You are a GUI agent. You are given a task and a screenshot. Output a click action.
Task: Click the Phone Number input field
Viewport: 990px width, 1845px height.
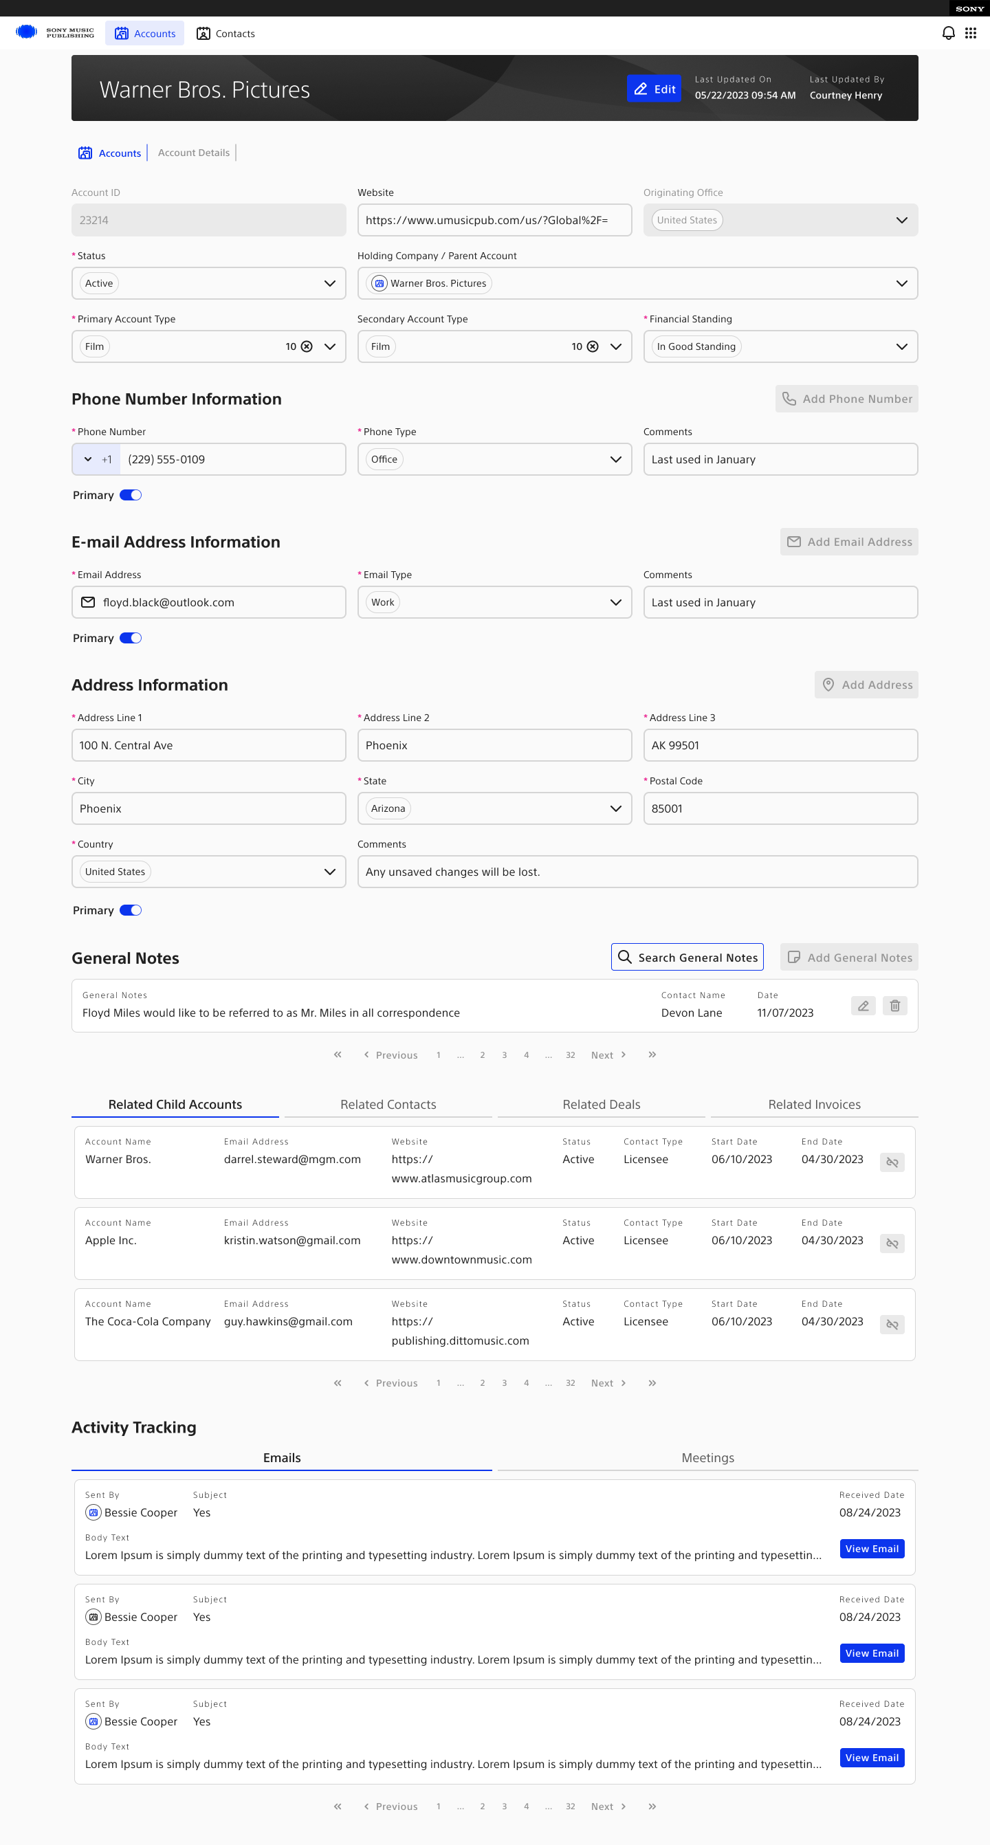point(232,459)
